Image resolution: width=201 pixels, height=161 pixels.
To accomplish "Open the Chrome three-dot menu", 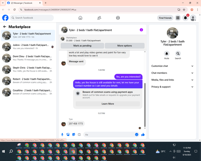I will (x=197, y=10).
